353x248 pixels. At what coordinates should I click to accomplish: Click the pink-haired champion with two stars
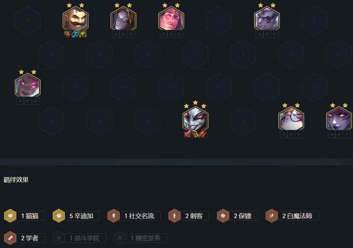point(171,19)
